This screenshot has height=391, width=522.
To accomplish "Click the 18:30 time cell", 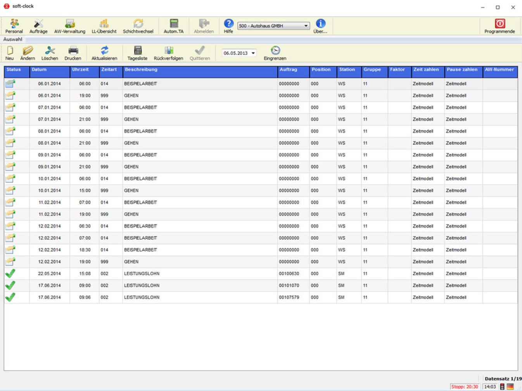I will pos(85,250).
